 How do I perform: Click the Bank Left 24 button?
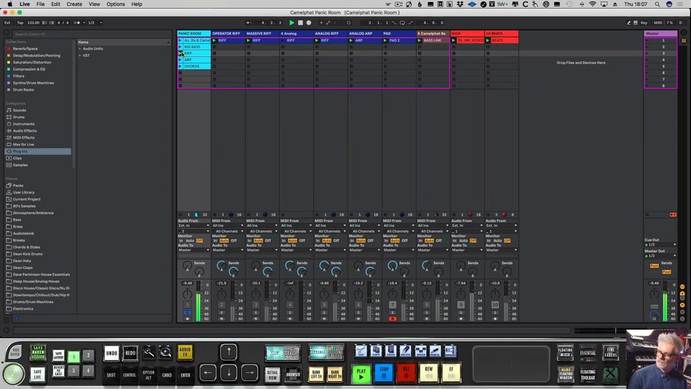pyautogui.click(x=316, y=375)
